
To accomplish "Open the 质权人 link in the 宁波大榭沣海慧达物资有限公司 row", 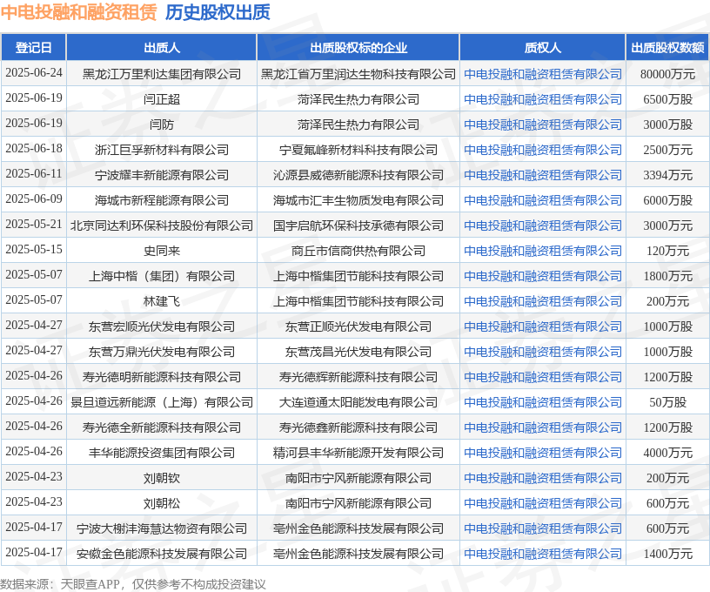I will coord(542,528).
